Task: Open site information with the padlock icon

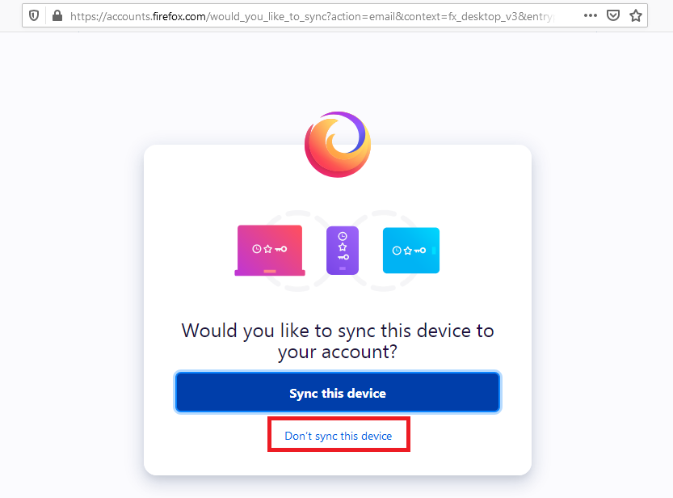Action: (57, 15)
